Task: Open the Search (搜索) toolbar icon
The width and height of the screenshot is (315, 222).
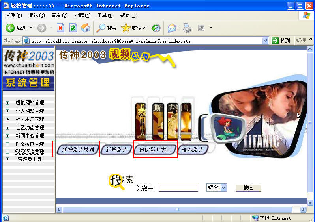Action: [102, 28]
